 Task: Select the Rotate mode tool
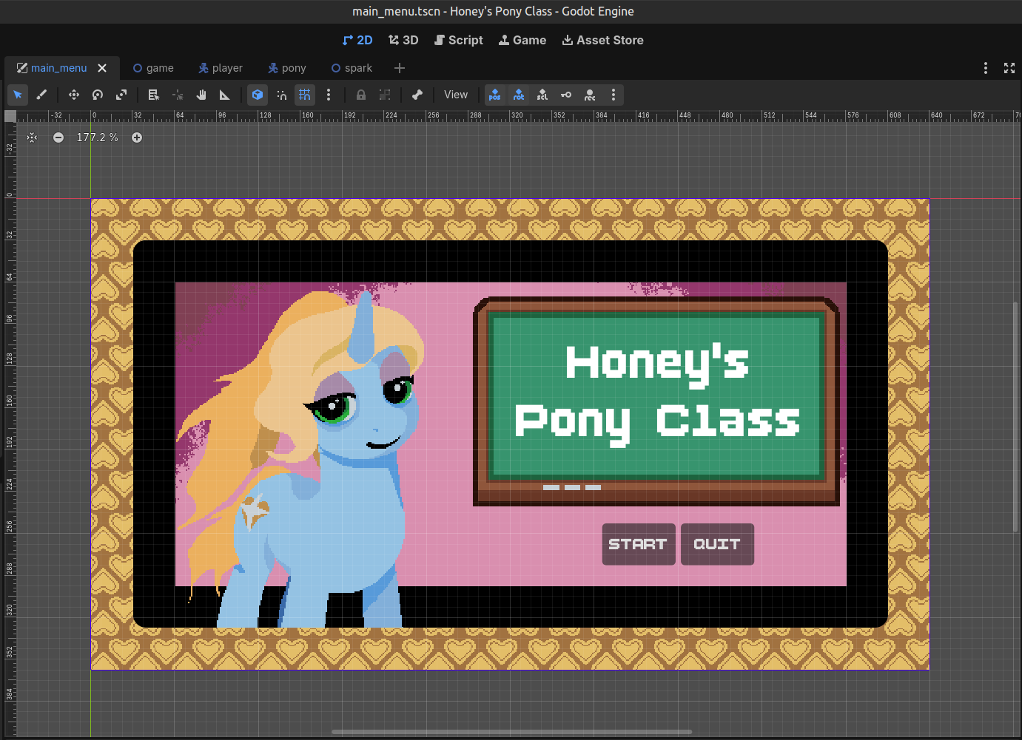(98, 95)
